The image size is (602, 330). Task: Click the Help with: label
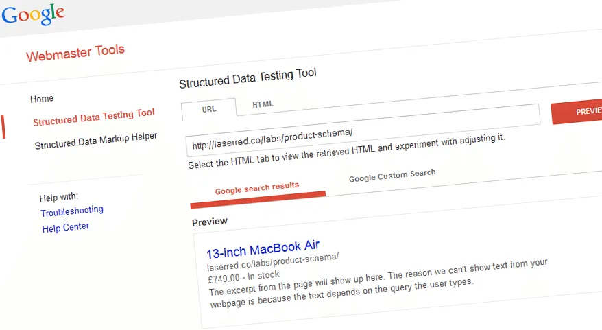[x=58, y=197]
